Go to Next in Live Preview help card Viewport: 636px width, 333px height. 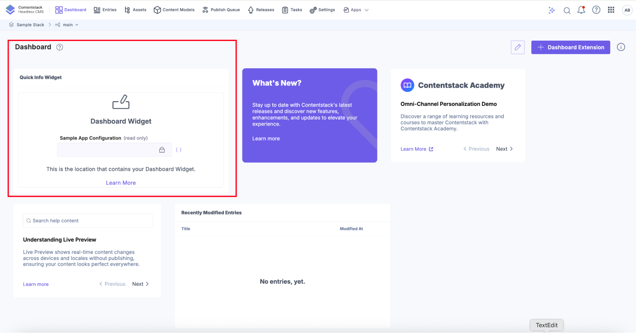tap(140, 284)
